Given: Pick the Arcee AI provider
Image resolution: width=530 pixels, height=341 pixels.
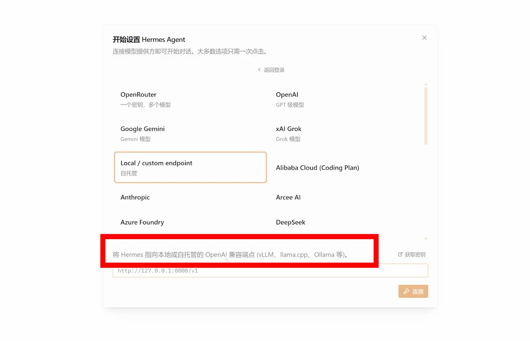Looking at the screenshot, I should (x=346, y=197).
